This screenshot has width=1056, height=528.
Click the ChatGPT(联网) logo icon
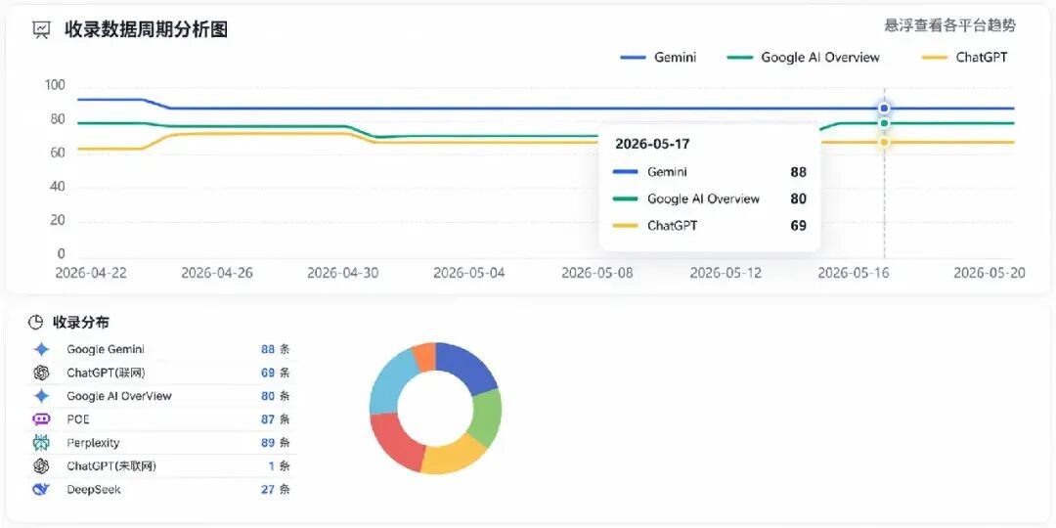click(x=41, y=373)
